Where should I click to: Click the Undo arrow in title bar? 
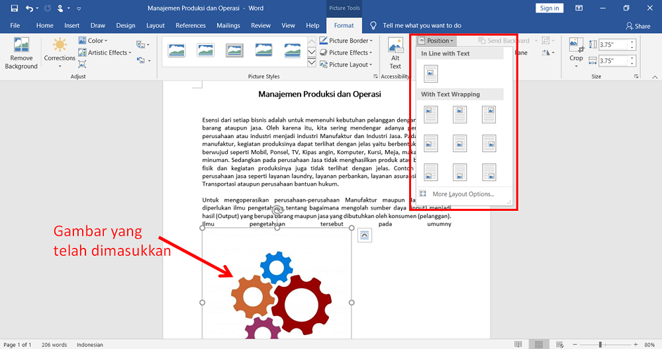(x=29, y=8)
